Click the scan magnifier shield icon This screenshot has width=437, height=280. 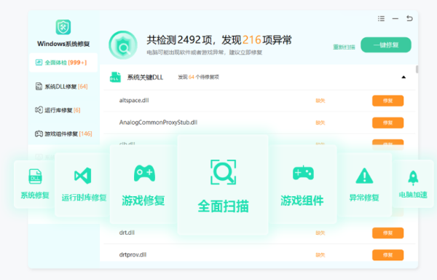123,45
